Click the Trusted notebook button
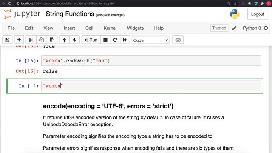This screenshot has width=272, height=153. (219, 28)
